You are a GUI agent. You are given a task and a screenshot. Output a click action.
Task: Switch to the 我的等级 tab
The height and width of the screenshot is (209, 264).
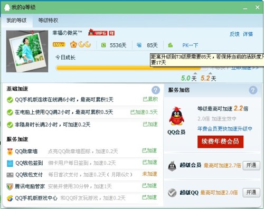(16, 21)
